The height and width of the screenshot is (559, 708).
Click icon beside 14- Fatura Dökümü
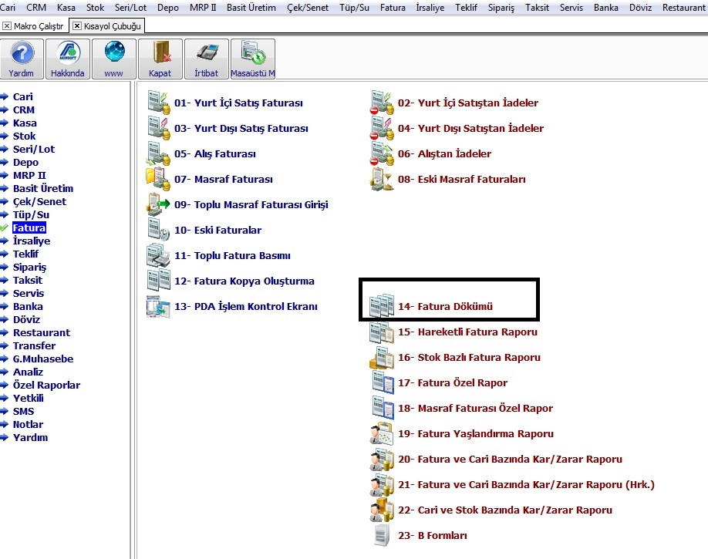382,305
